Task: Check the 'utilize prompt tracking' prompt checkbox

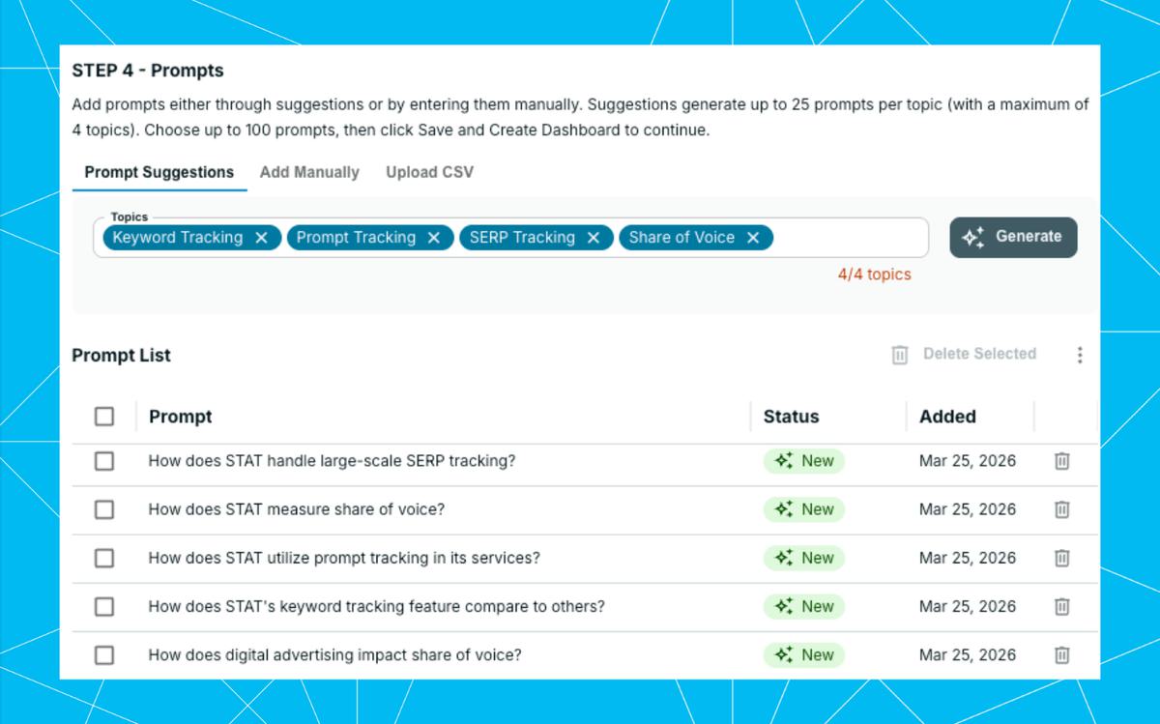Action: coord(104,558)
